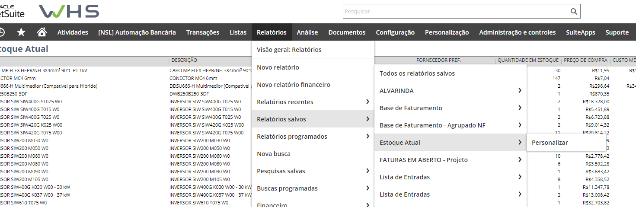636x207 pixels.
Task: Open the SuiteApps menu
Action: [580, 32]
